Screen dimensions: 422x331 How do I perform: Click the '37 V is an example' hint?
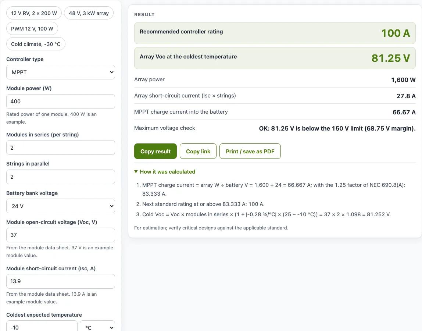point(60,252)
